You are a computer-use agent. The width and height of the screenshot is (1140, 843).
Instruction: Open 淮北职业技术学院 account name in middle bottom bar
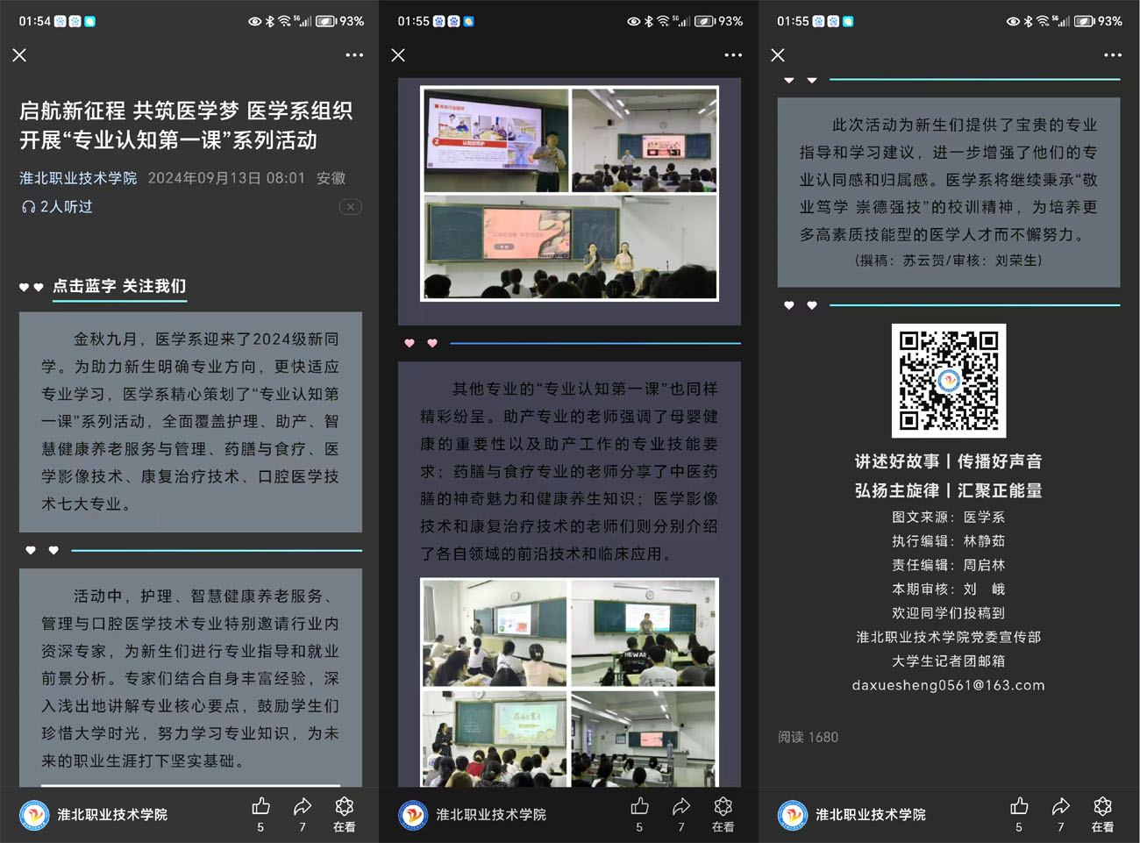click(491, 815)
